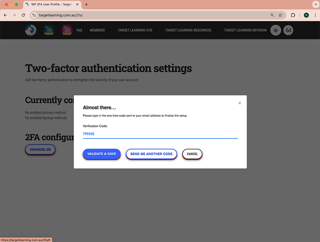Close the Almost there dialog with X
The width and height of the screenshot is (320, 242).
[240, 103]
